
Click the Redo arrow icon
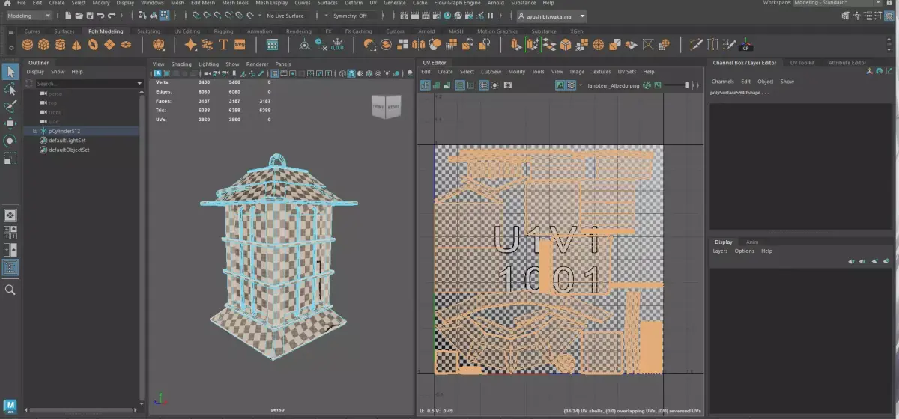[x=112, y=16]
